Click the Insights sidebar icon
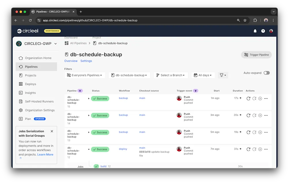This screenshot has height=183, width=289. click(x=20, y=93)
